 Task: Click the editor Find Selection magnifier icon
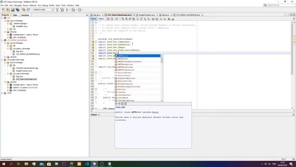coord(123,19)
